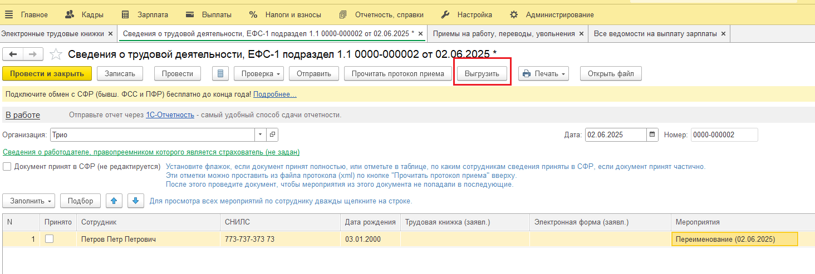This screenshot has width=815, height=274.
Task: Open the Подробнее link
Action: point(275,94)
